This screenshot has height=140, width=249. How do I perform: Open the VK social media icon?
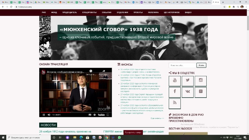(x=188, y=92)
